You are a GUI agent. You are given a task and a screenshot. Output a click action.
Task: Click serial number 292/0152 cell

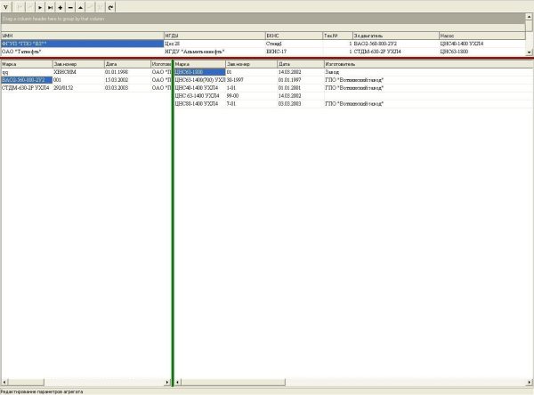click(x=78, y=88)
